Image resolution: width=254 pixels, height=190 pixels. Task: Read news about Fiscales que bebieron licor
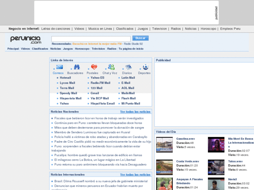point(99,119)
